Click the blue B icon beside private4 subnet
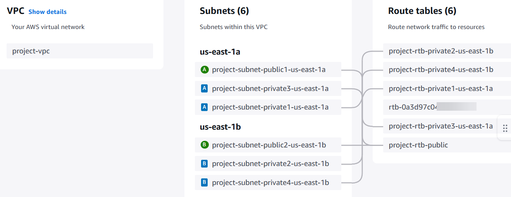 click(205, 182)
